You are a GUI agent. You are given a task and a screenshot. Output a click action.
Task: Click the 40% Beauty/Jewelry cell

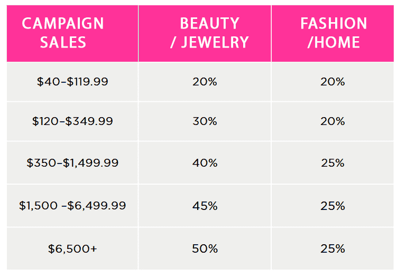[x=205, y=162]
